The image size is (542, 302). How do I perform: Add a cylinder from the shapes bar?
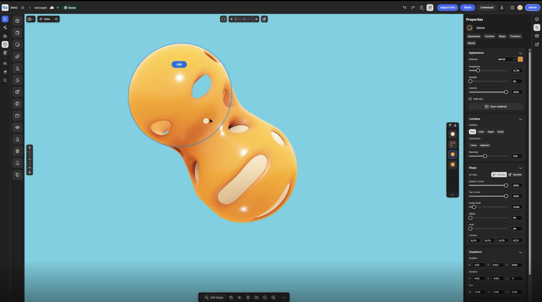click(x=17, y=33)
